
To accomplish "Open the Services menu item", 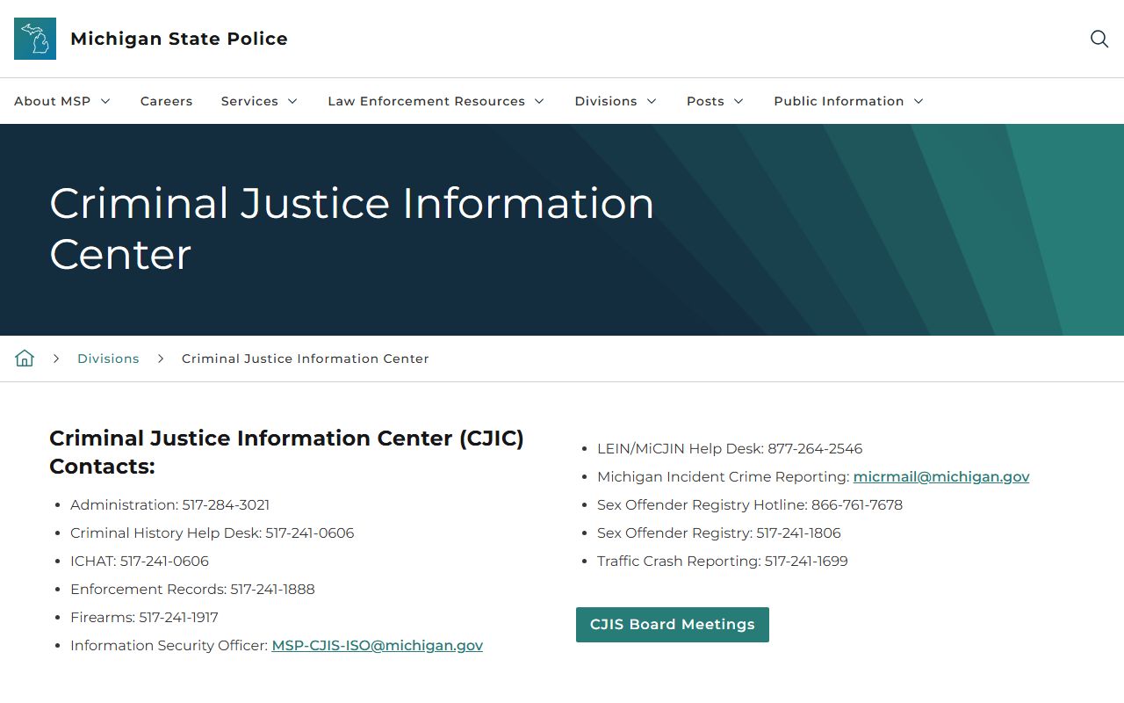I will coord(249,101).
